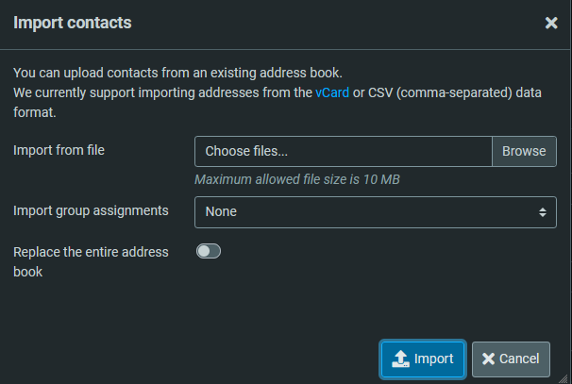The width and height of the screenshot is (572, 384).
Task: Close the Import contacts dialog
Action: [x=551, y=23]
